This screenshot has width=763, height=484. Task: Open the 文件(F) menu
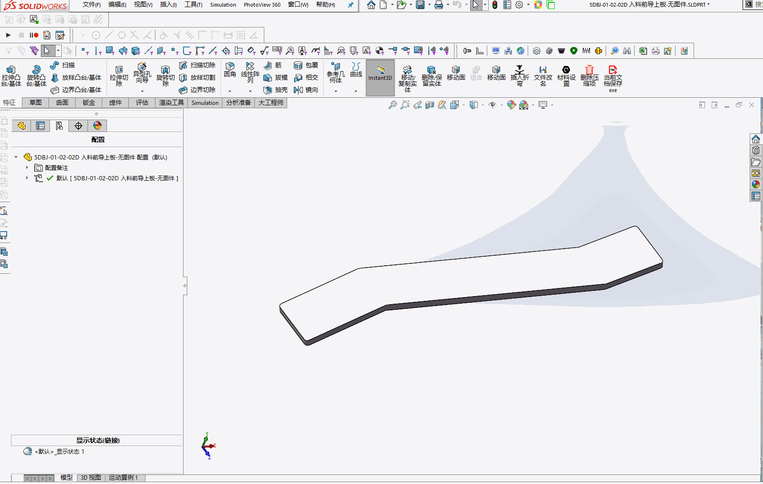(x=92, y=5)
